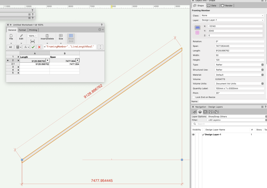
Task: Toggle the checkmark next to Design Layer-1
Action: click(x=203, y=134)
